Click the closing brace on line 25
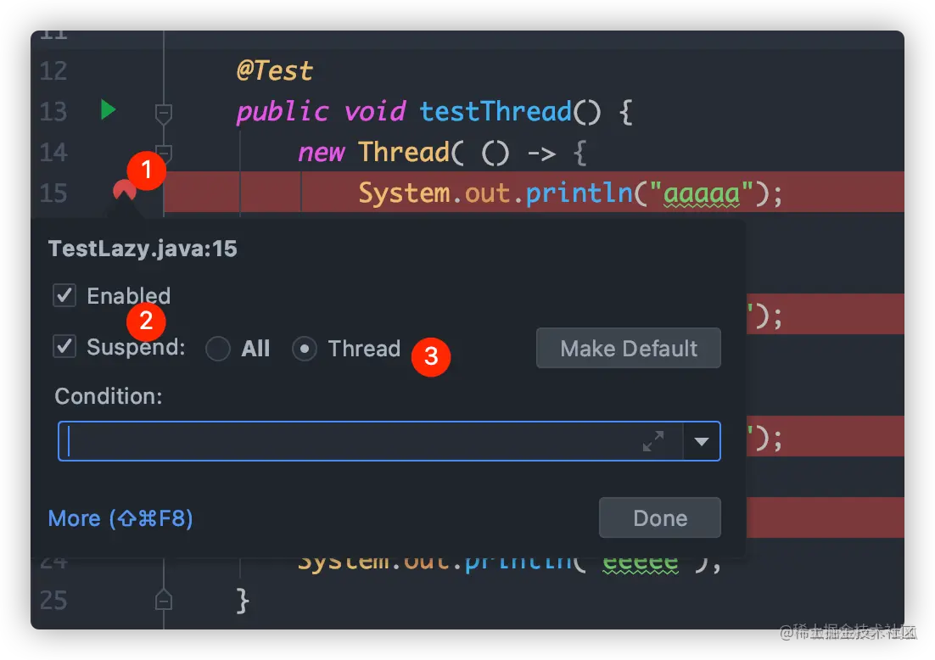 click(x=242, y=600)
